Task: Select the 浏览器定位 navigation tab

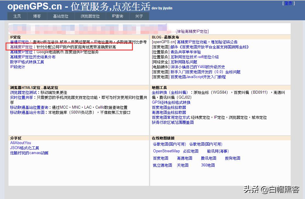Action: [90, 16]
